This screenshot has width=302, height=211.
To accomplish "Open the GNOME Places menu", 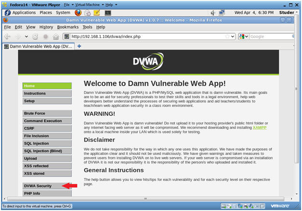I will pyautogui.click(x=46, y=12).
